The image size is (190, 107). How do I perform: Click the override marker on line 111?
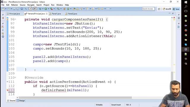(7, 82)
